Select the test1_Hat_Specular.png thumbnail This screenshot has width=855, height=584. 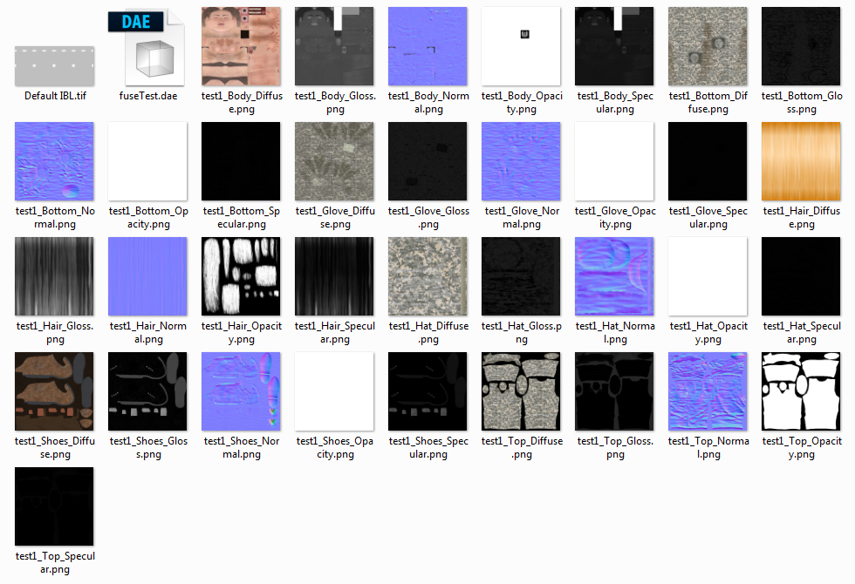click(801, 276)
